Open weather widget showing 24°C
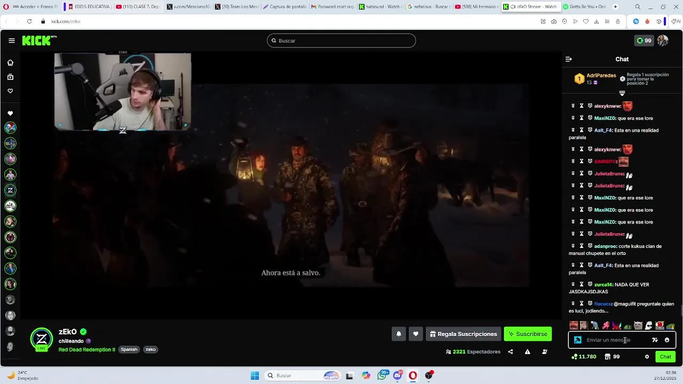The height and width of the screenshot is (384, 683). coord(21,375)
